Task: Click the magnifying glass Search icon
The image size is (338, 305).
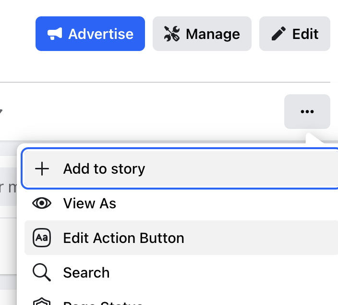Action: tap(42, 272)
